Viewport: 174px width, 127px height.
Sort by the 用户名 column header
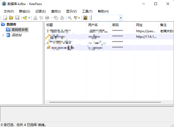98,25
